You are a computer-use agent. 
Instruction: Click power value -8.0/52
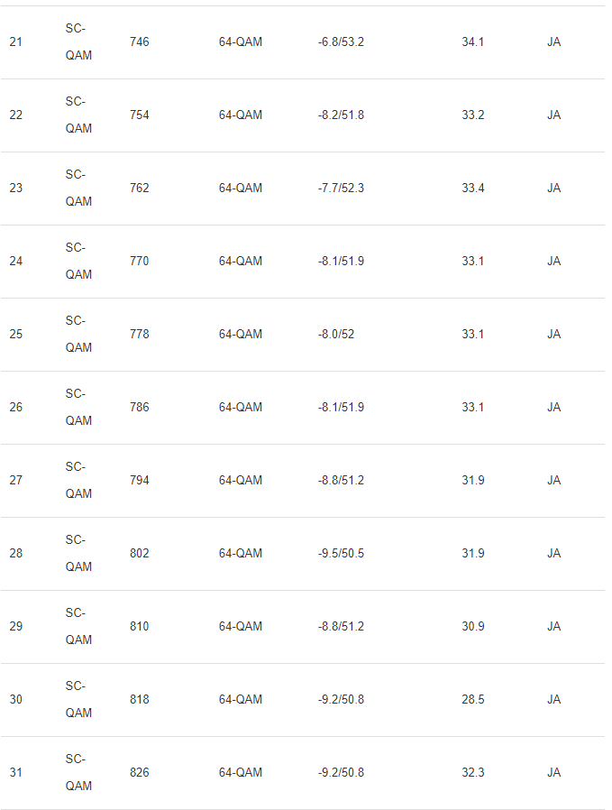click(x=336, y=335)
